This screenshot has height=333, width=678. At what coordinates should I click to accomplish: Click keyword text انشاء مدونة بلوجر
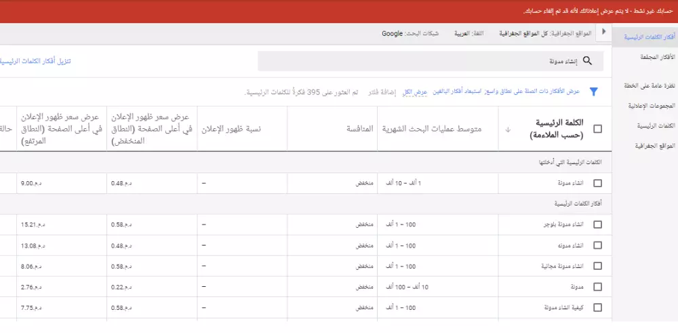(563, 224)
